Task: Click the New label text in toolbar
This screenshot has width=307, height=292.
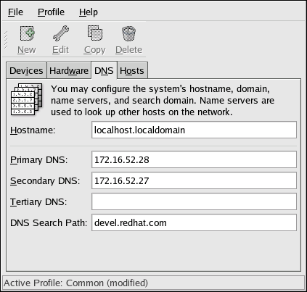Action: 27,50
